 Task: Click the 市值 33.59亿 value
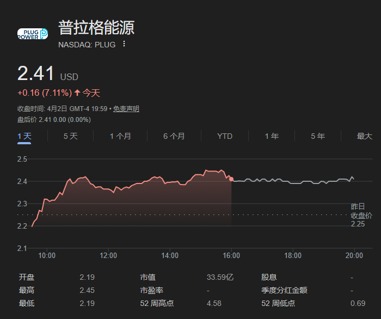[x=220, y=278]
